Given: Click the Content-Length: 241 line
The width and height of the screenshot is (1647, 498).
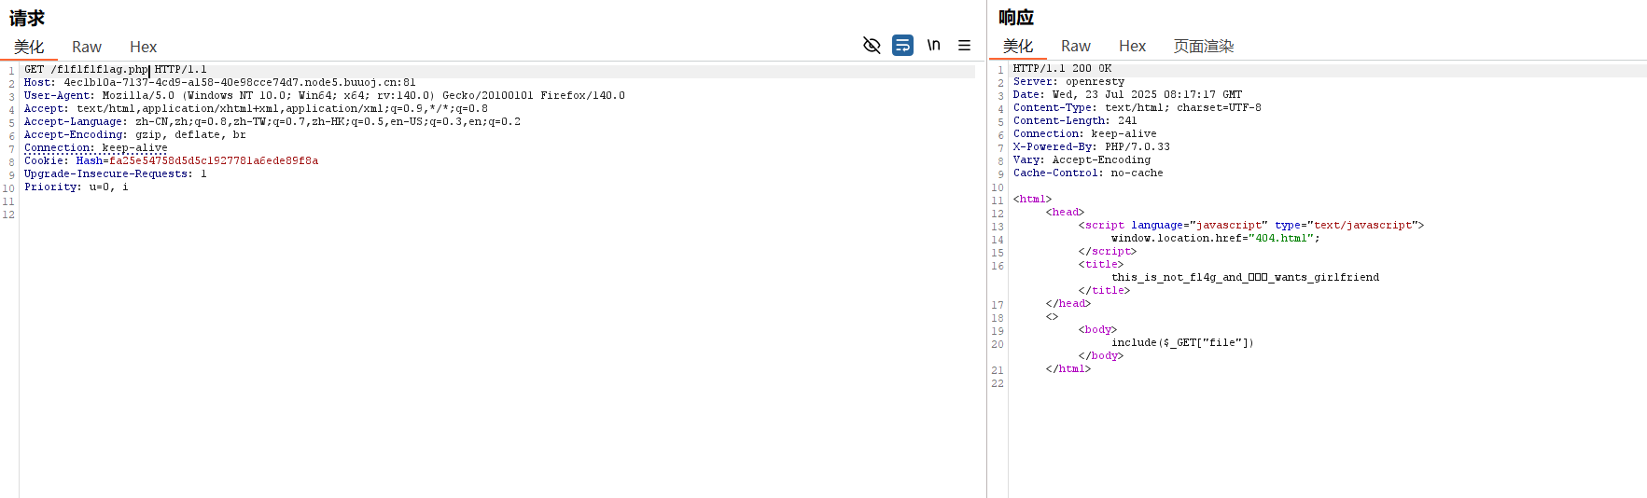Looking at the screenshot, I should pyautogui.click(x=1075, y=121).
